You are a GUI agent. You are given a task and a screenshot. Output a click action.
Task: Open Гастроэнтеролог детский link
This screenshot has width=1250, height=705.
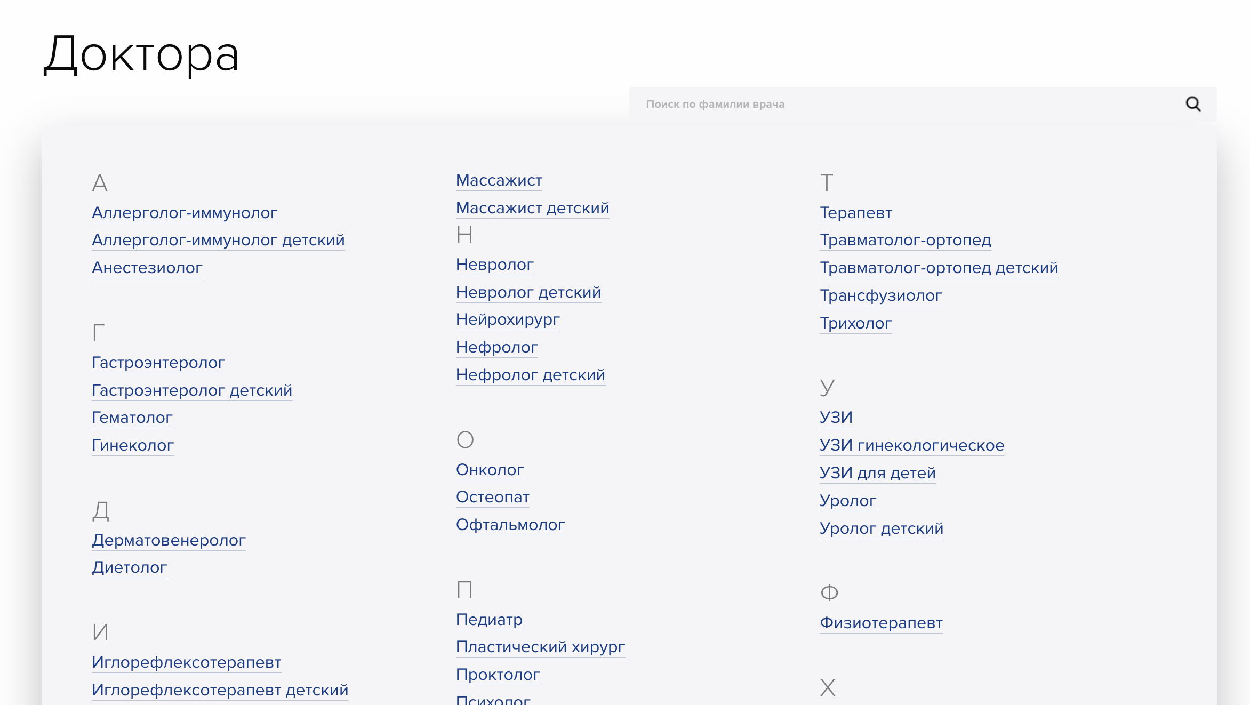tap(192, 390)
